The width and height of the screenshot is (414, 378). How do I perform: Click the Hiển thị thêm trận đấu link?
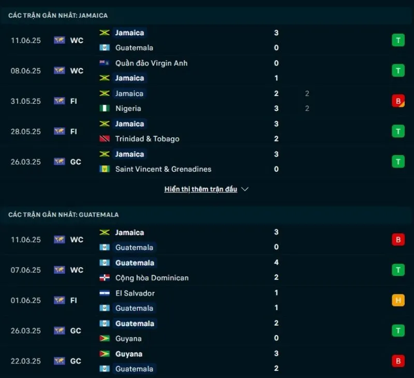[x=201, y=189]
